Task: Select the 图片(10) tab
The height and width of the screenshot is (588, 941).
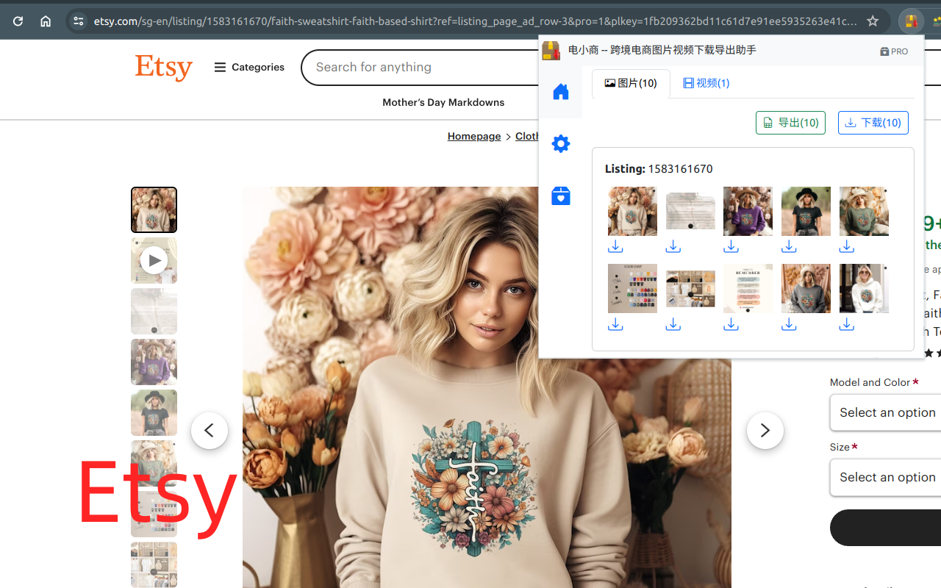Action: (630, 83)
